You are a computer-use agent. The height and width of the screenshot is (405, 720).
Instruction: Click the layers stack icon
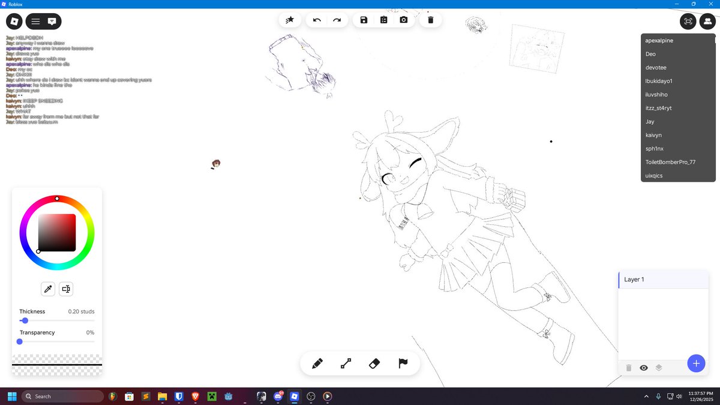(x=659, y=368)
